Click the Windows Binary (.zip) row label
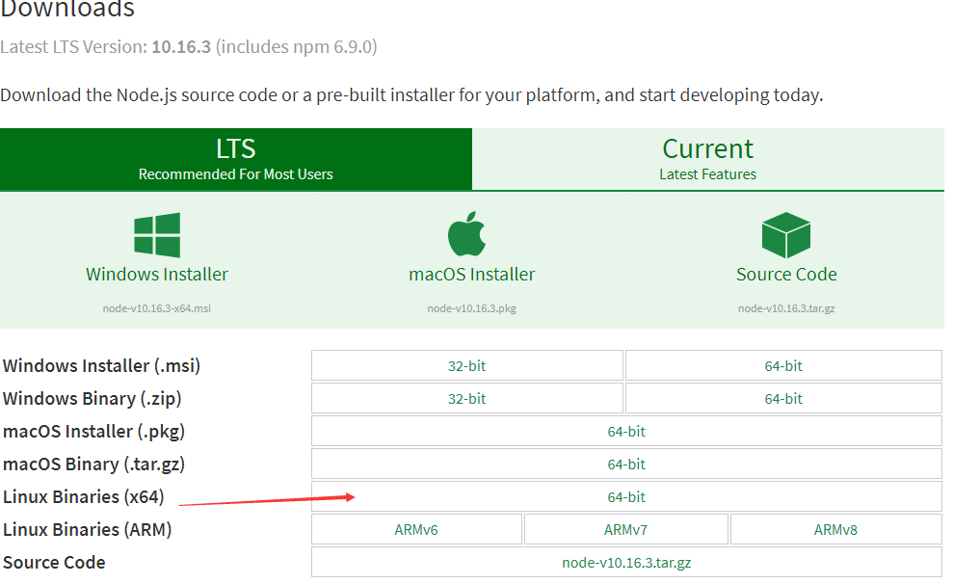 click(x=93, y=399)
